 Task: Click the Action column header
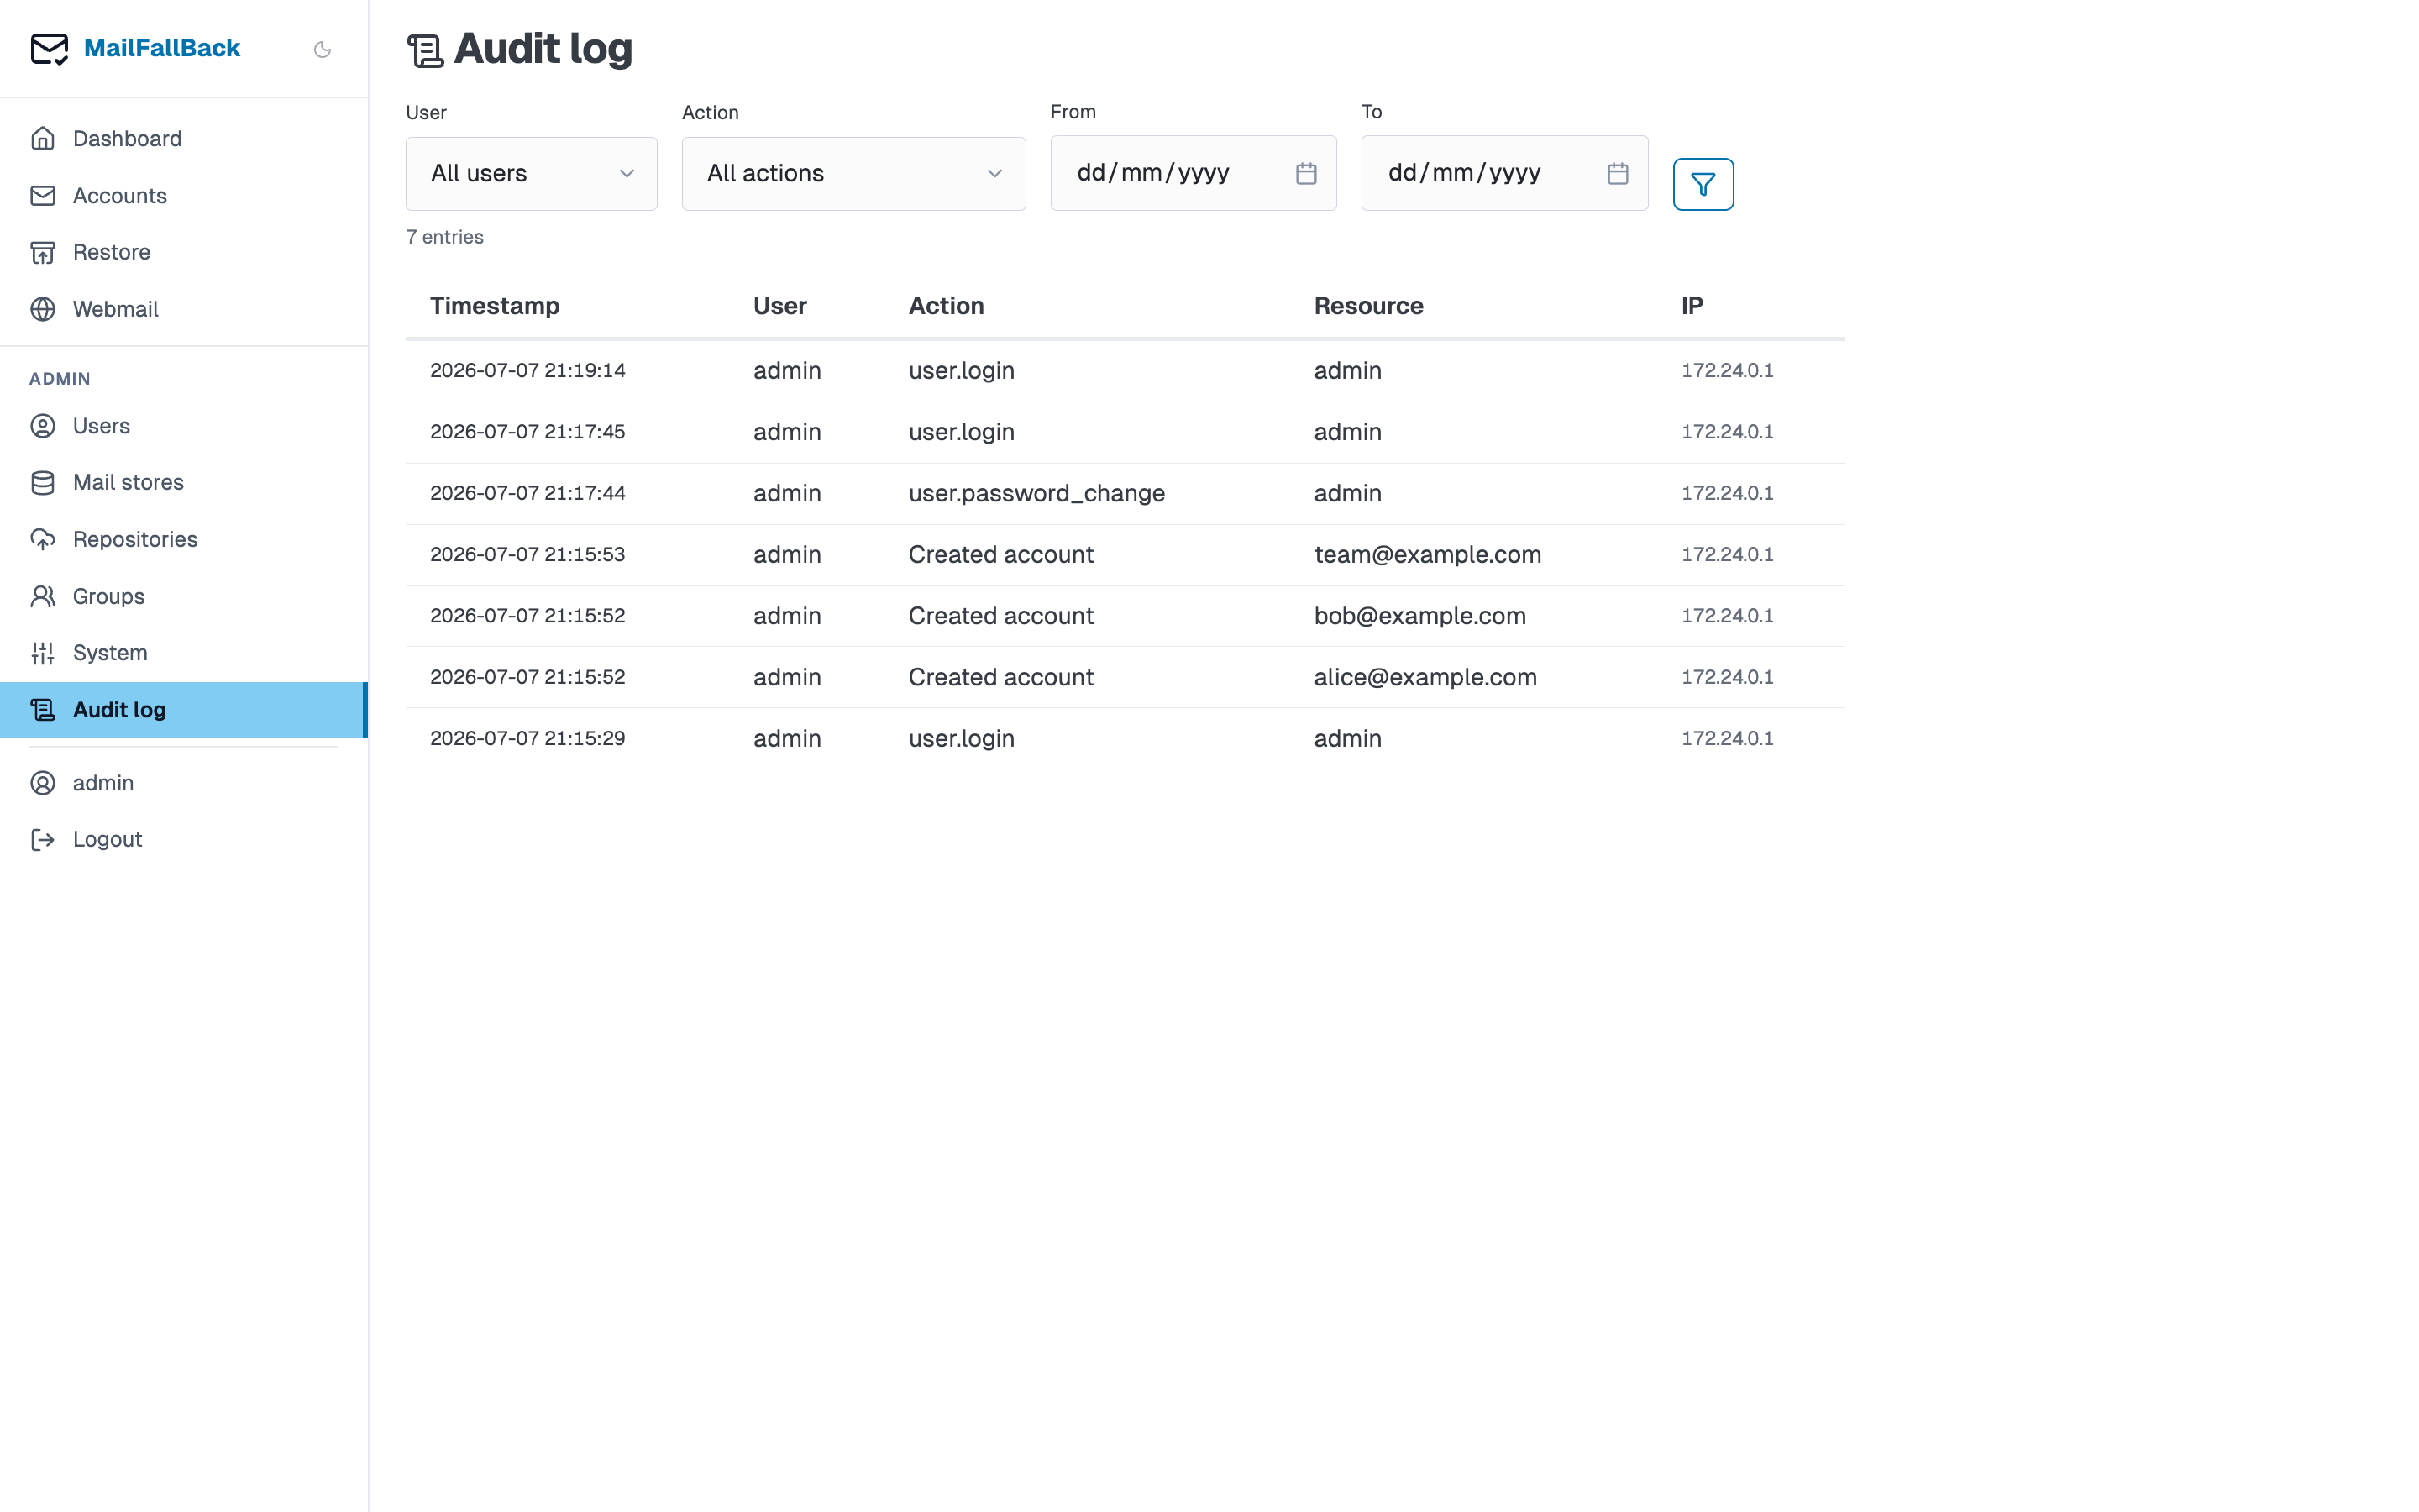[946, 306]
